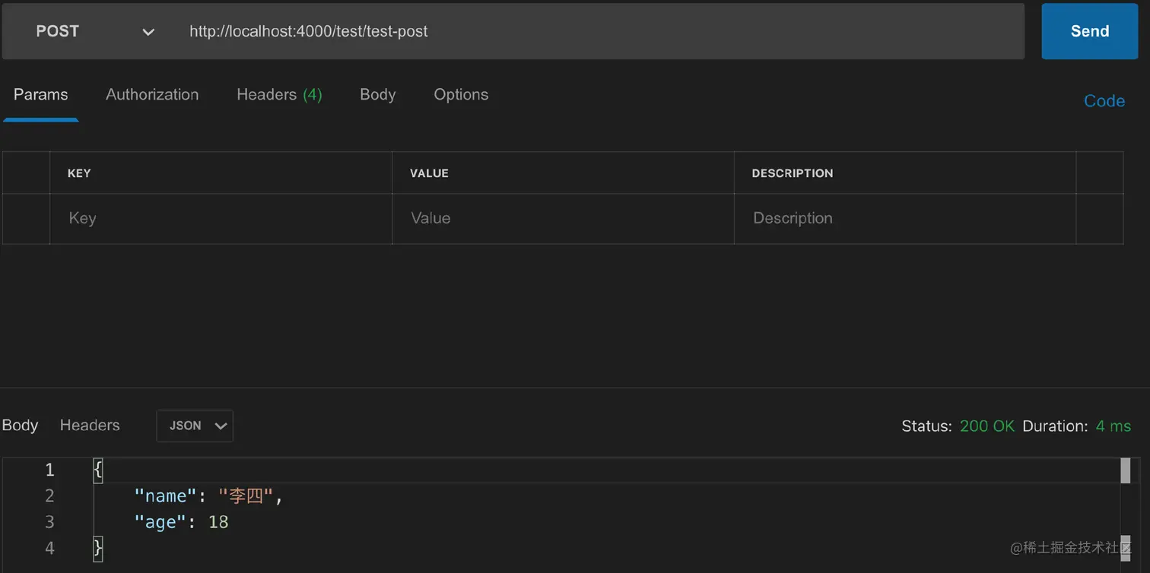Open the request Body tab
This screenshot has width=1150, height=573.
tap(377, 95)
